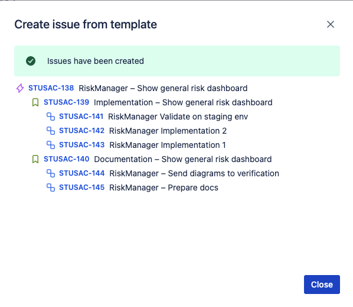This screenshot has height=307, width=353.
Task: Open issue link STUSAC-145
Action: coord(81,188)
